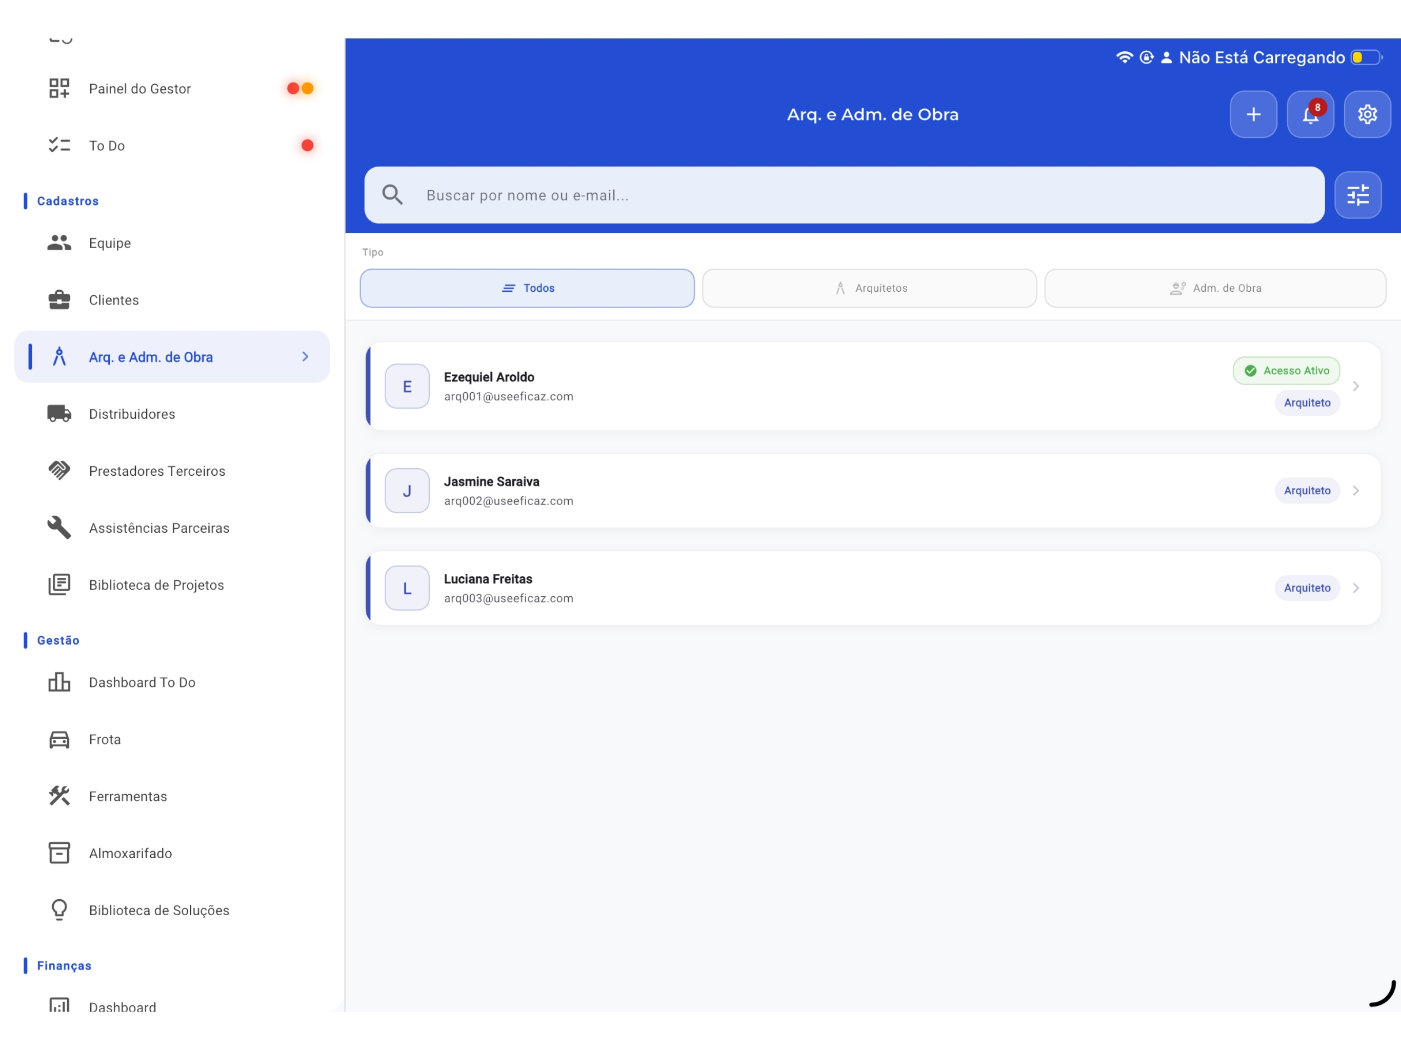
Task: Navigate to Prestadores Terceiros
Action: click(x=172, y=471)
